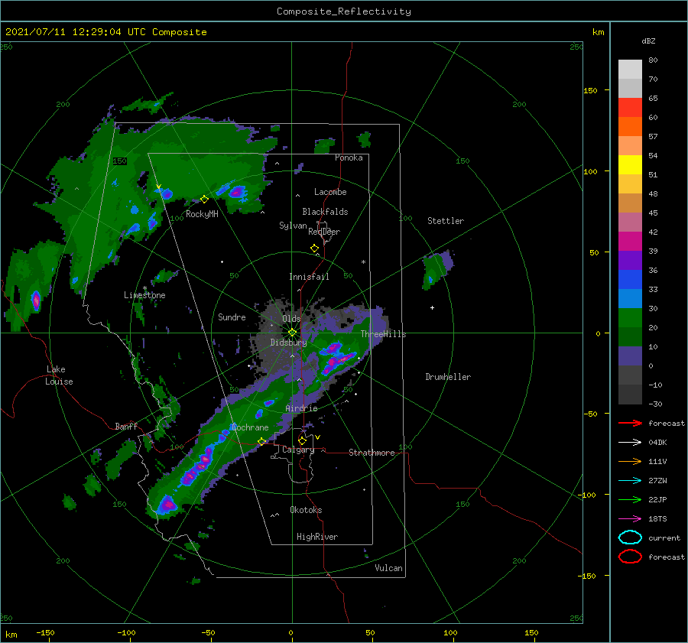Click the Calgary city label

298,450
